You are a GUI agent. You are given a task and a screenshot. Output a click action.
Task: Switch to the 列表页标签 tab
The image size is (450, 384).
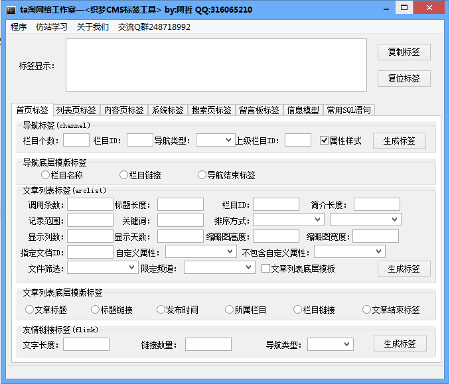coord(76,110)
